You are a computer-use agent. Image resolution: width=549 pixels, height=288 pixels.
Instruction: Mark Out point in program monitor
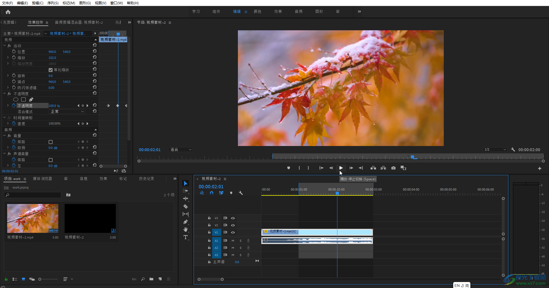point(308,168)
